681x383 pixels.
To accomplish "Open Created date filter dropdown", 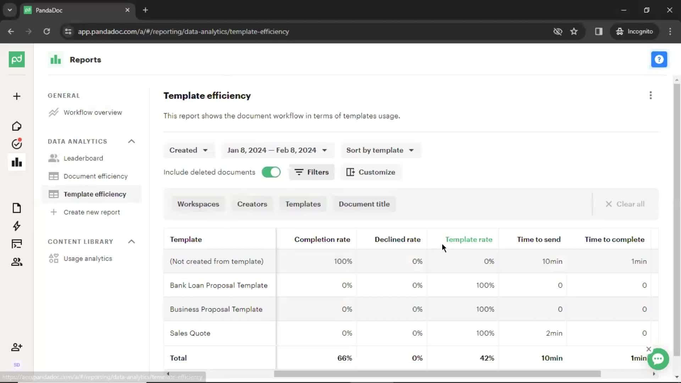I will (188, 150).
